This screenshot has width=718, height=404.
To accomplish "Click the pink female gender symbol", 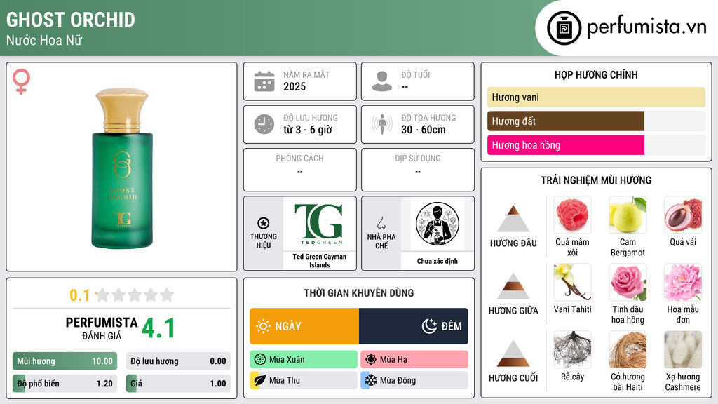I will pyautogui.click(x=21, y=81).
